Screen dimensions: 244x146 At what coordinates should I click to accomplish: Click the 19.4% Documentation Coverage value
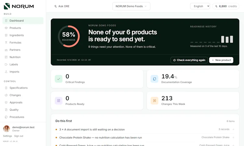click(169, 76)
